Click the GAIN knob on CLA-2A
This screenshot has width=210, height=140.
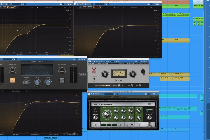click(x=105, y=74)
